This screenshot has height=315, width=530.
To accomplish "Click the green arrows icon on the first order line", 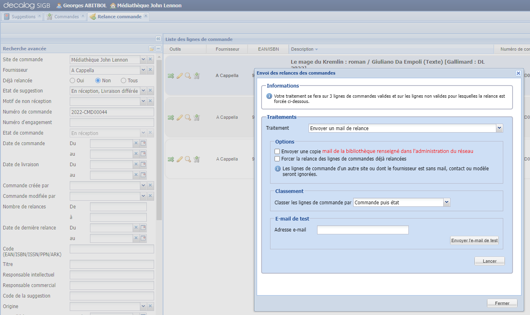I will [x=171, y=75].
